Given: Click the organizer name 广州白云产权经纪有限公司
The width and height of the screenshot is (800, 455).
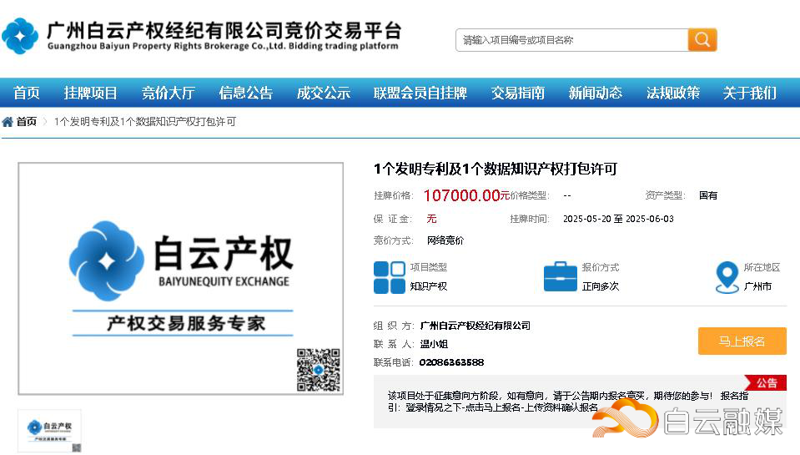Looking at the screenshot, I should [475, 326].
